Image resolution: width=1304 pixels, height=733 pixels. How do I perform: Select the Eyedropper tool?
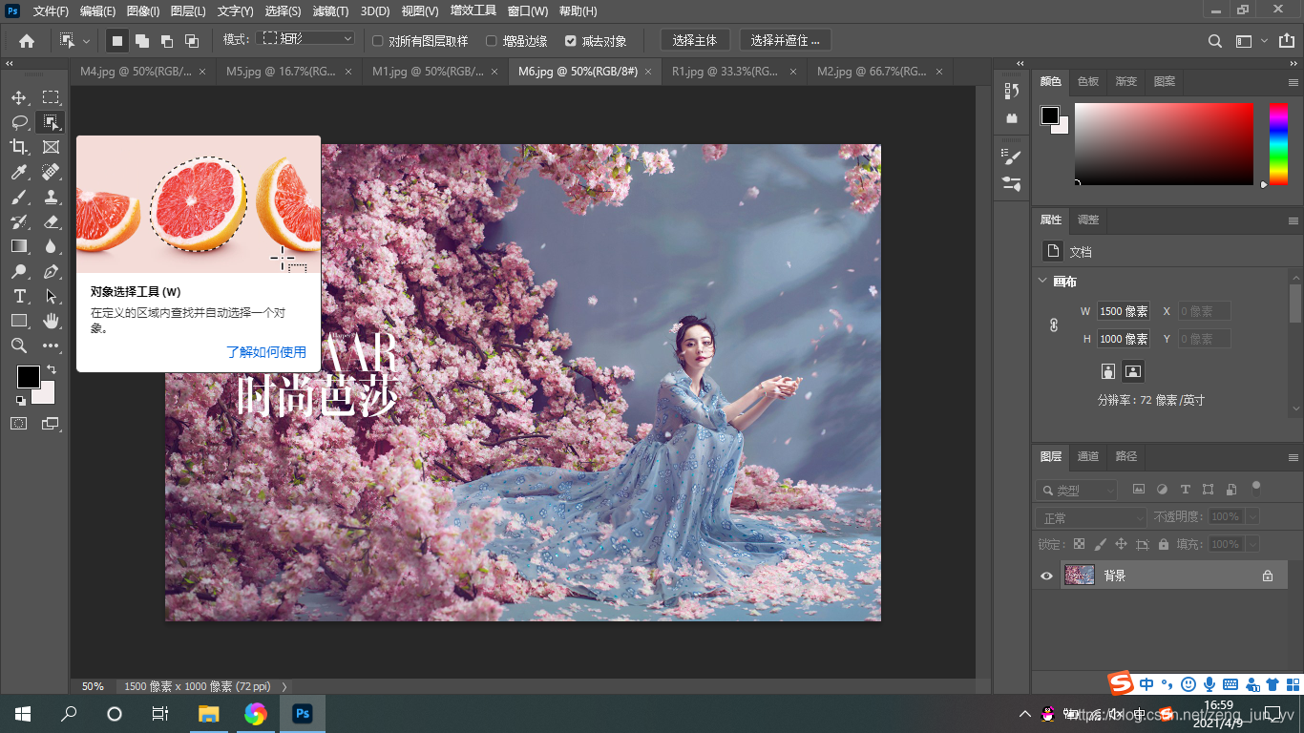pyautogui.click(x=17, y=172)
